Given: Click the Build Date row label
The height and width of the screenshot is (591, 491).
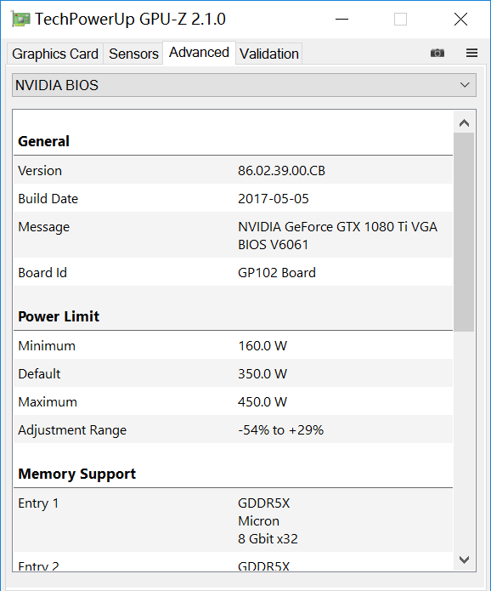Looking at the screenshot, I should [48, 199].
